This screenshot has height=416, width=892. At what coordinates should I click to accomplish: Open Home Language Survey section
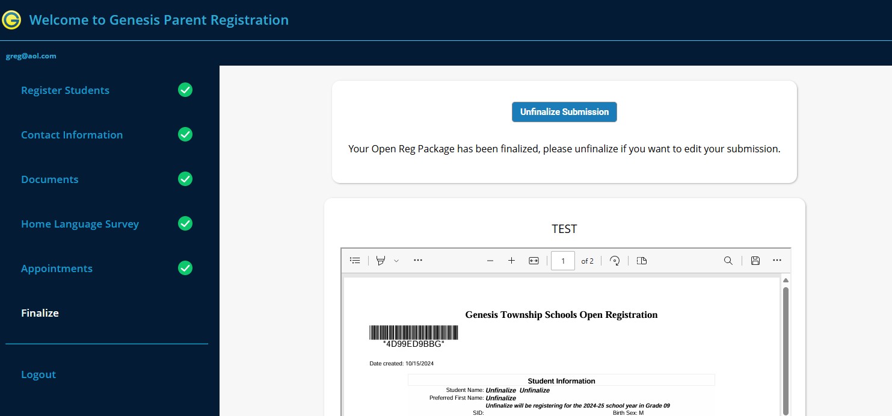click(x=80, y=224)
